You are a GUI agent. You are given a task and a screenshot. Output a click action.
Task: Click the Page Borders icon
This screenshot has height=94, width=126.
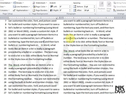pyautogui.click(x=34, y=10)
